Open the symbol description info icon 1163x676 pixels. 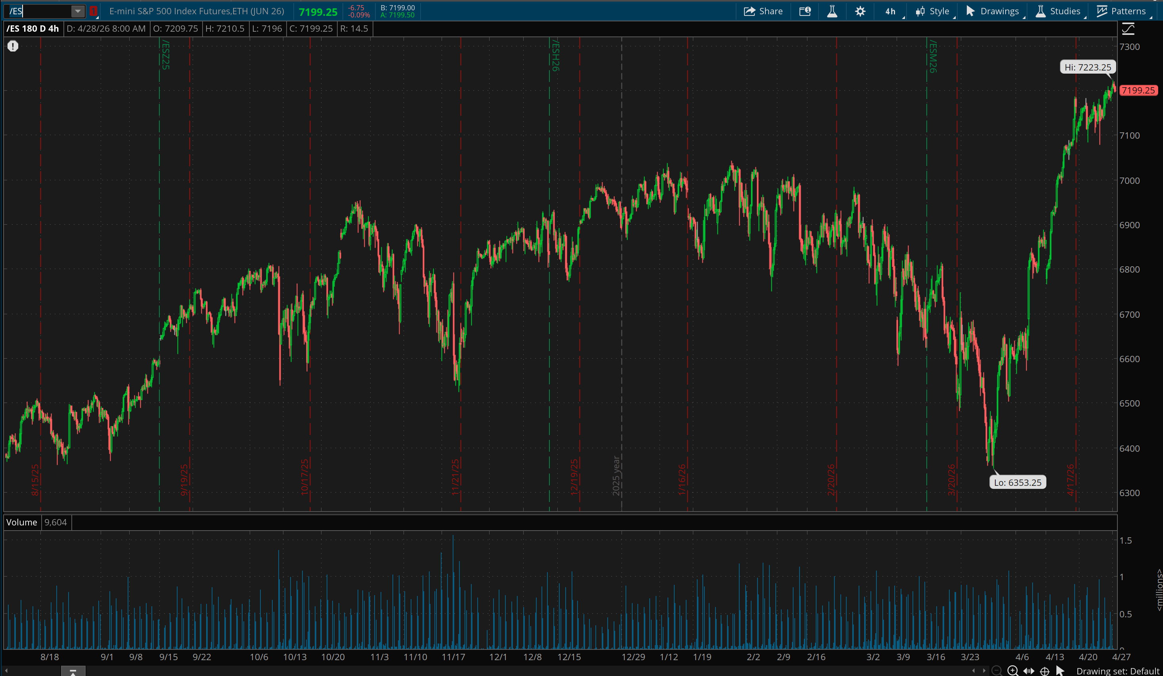(805, 11)
